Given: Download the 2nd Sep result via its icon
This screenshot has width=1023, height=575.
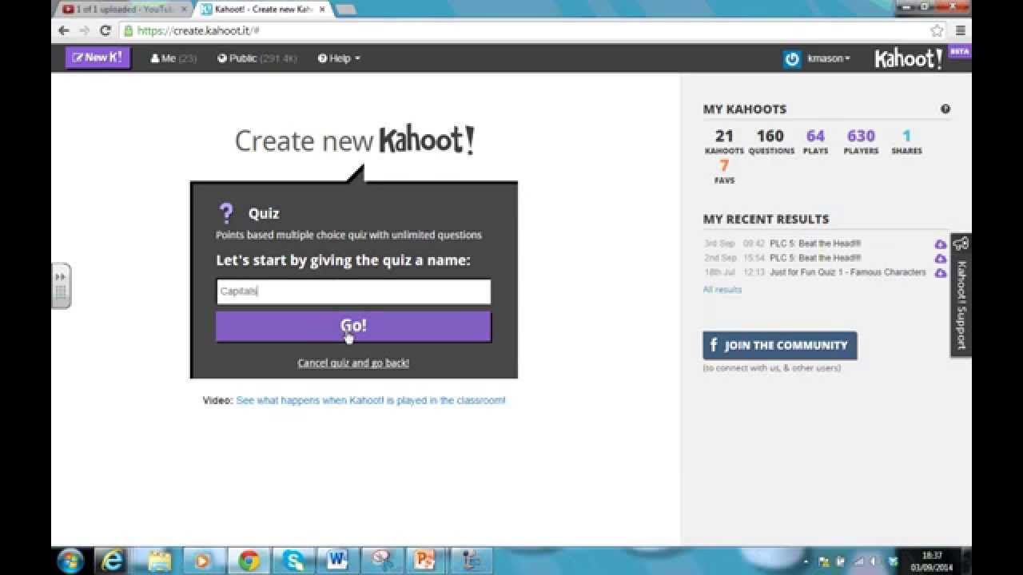Looking at the screenshot, I should (x=941, y=259).
